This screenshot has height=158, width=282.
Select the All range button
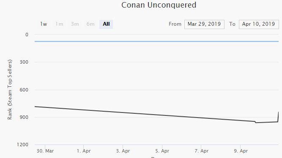coord(106,24)
